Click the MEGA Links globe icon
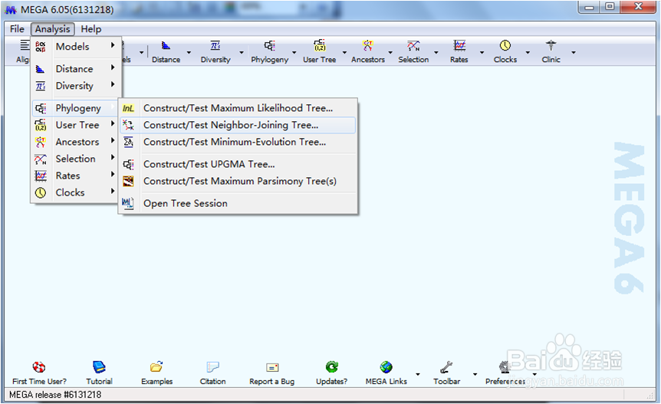 click(x=386, y=367)
